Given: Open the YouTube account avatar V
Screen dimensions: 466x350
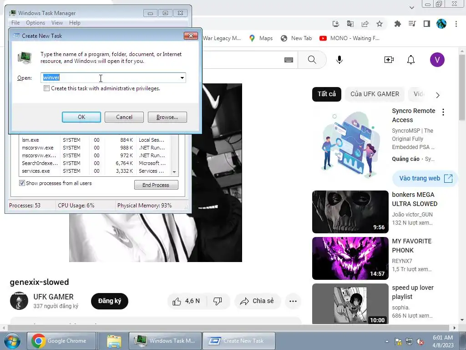Looking at the screenshot, I should coord(437,60).
